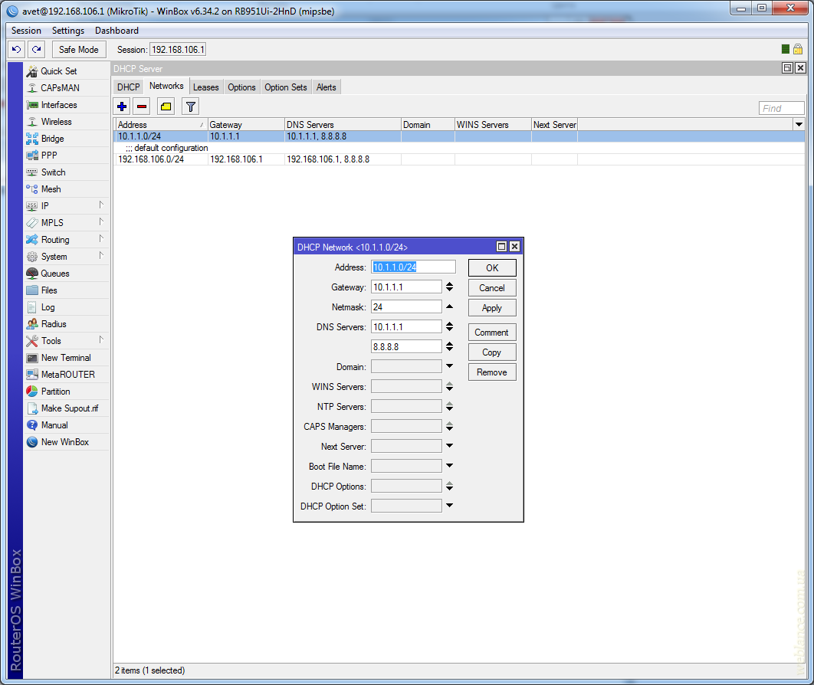
Task: Open Wireless in the sidebar
Action: (x=56, y=122)
